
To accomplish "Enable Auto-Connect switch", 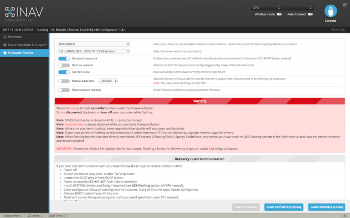I will pos(310,14).
